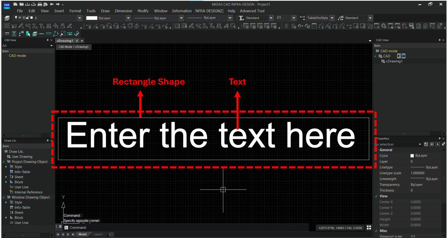
Task: Go to the last layout with navigation arrow
Action: tap(73, 234)
